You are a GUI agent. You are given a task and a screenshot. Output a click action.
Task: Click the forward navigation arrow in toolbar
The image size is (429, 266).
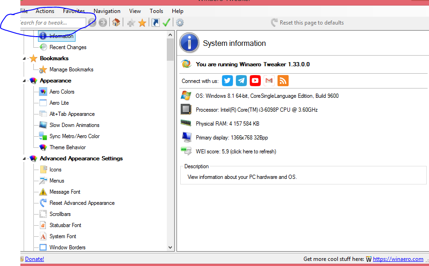point(103,23)
